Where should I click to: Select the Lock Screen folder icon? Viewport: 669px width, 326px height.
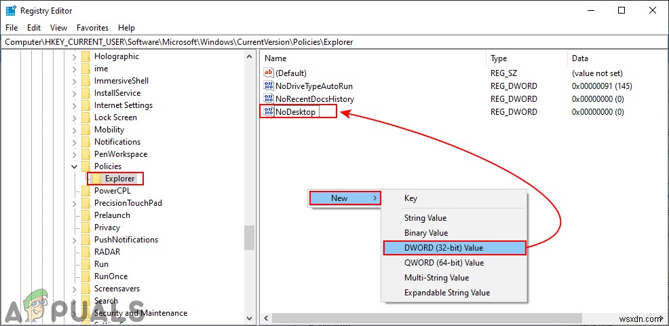(85, 117)
